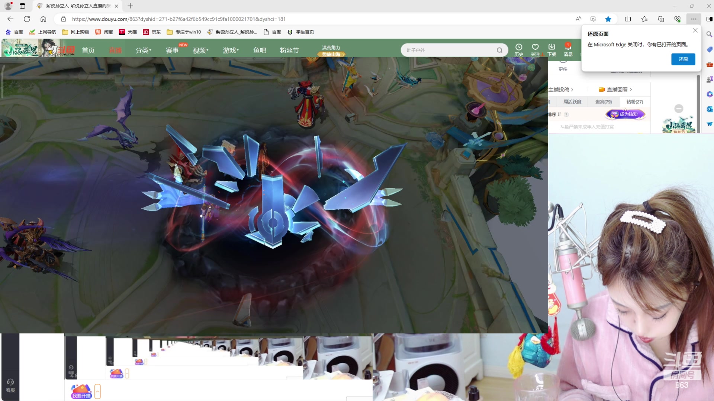Image resolution: width=714 pixels, height=401 pixels.
Task: Collapse the floating fan festival widget
Action: click(x=679, y=108)
